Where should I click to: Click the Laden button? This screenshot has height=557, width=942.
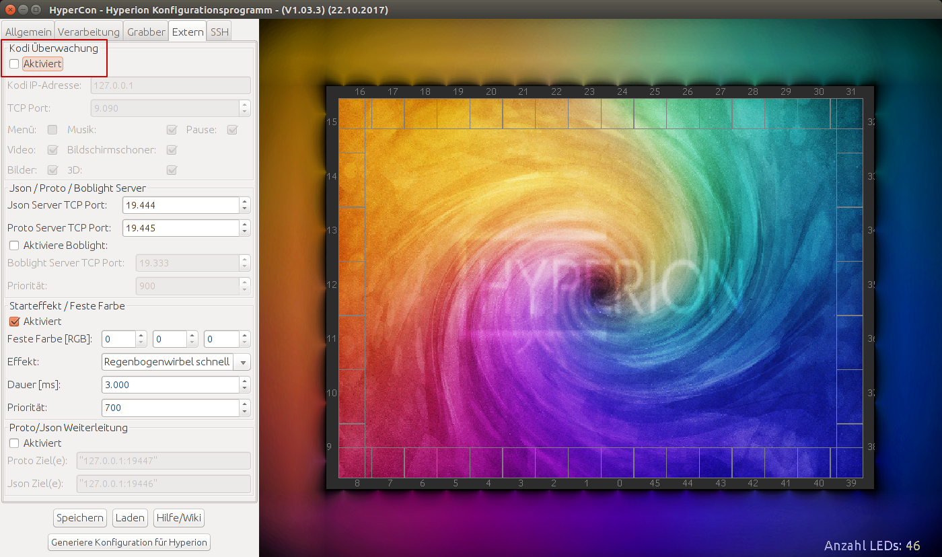pyautogui.click(x=130, y=518)
